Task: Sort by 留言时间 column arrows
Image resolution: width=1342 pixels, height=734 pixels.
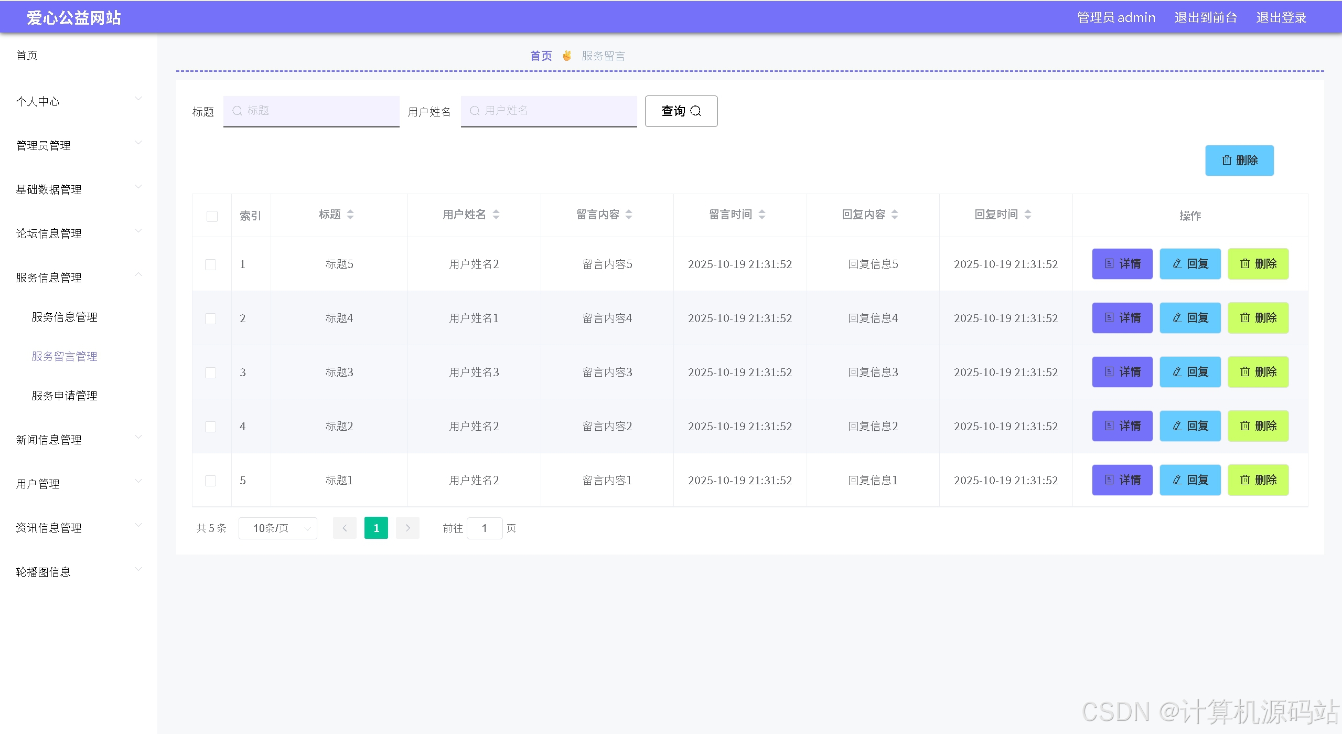Action: [x=762, y=214]
